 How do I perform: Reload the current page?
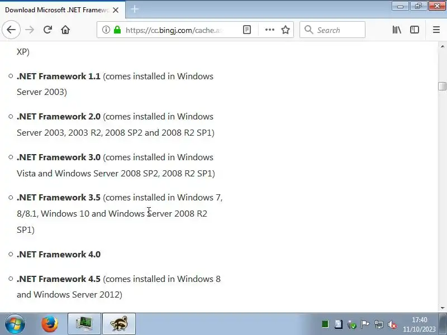(x=47, y=30)
